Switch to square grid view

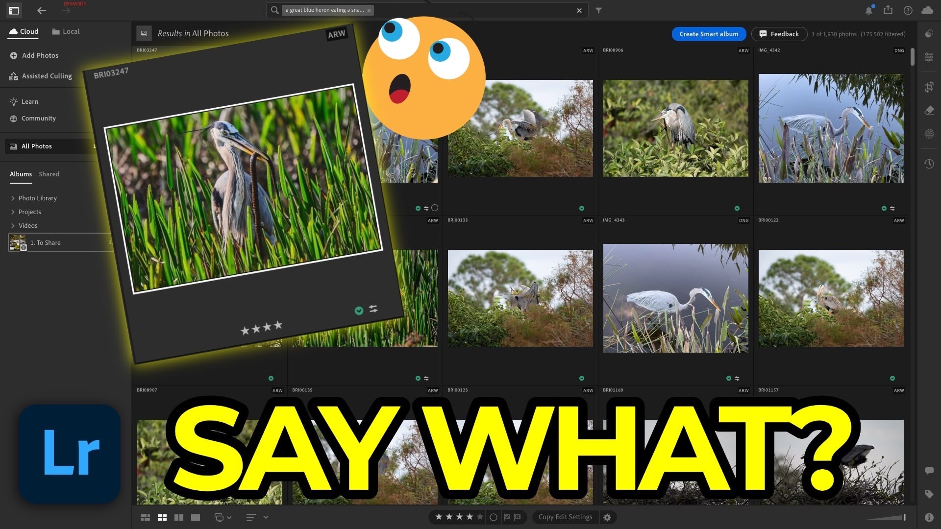[x=162, y=517]
